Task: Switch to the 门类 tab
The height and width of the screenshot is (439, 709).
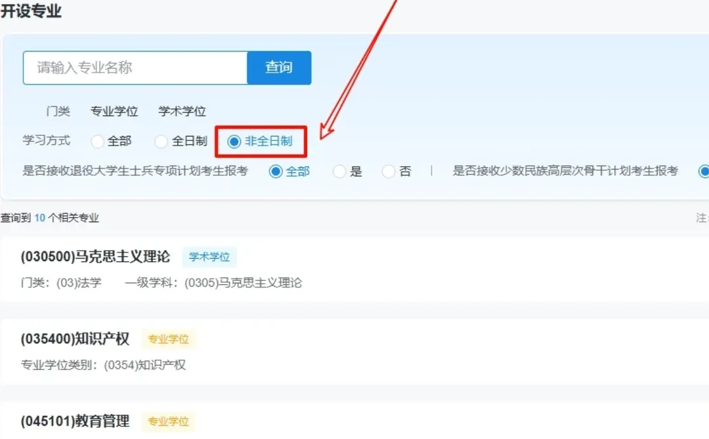Action: coord(58,111)
